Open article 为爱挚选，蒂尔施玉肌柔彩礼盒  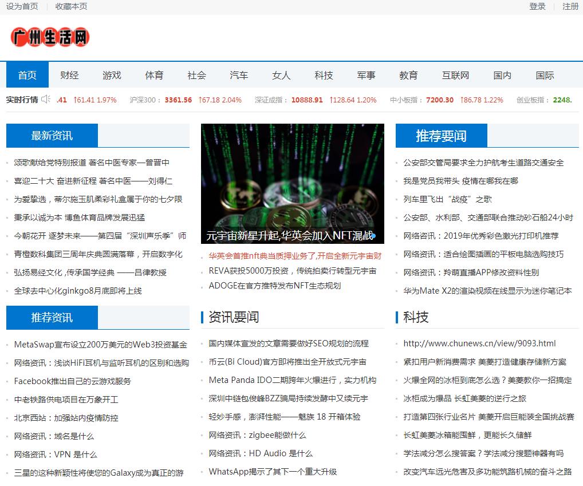click(98, 199)
